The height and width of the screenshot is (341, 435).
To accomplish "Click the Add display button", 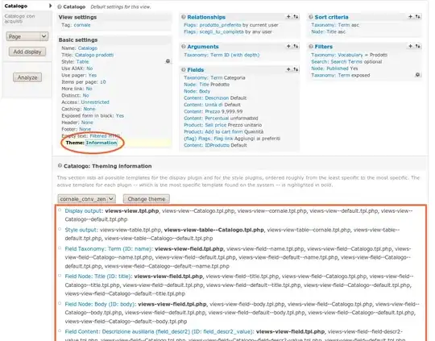I will click(27, 52).
